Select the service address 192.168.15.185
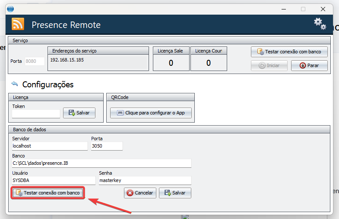 pos(67,60)
